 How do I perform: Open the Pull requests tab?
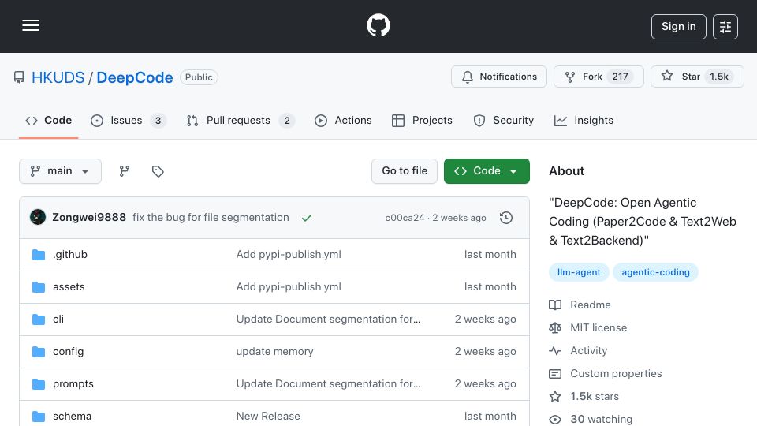(x=240, y=120)
